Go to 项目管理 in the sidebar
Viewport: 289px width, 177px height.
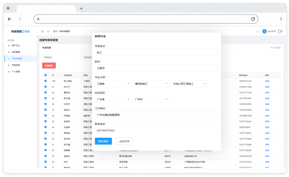(16, 52)
